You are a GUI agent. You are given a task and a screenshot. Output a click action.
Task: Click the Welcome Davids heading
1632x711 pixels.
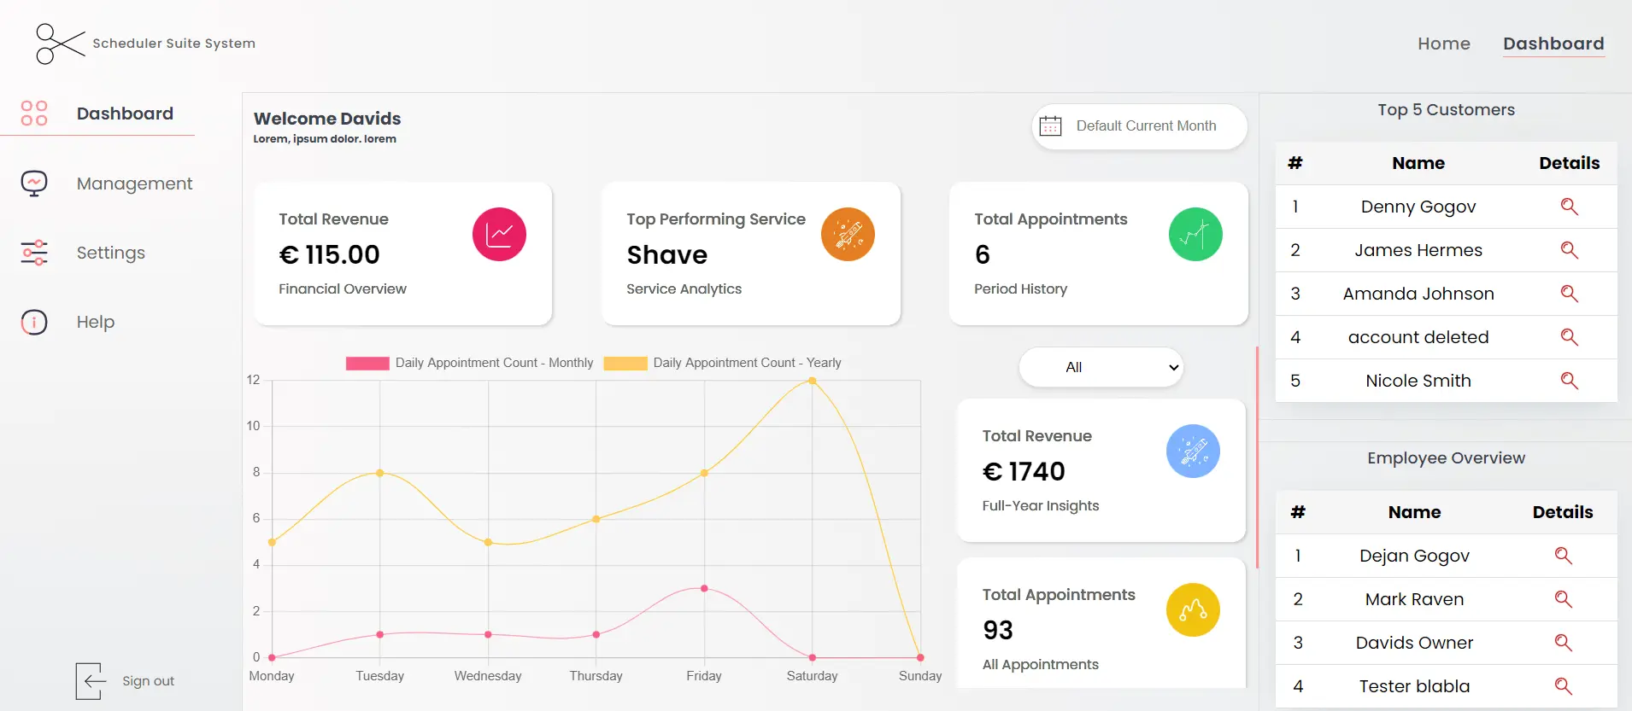pos(327,119)
